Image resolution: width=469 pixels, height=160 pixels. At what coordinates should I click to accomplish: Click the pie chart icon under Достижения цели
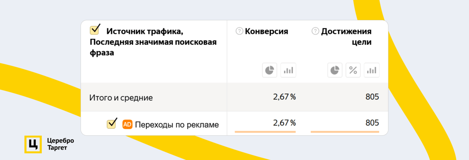[x=335, y=70]
